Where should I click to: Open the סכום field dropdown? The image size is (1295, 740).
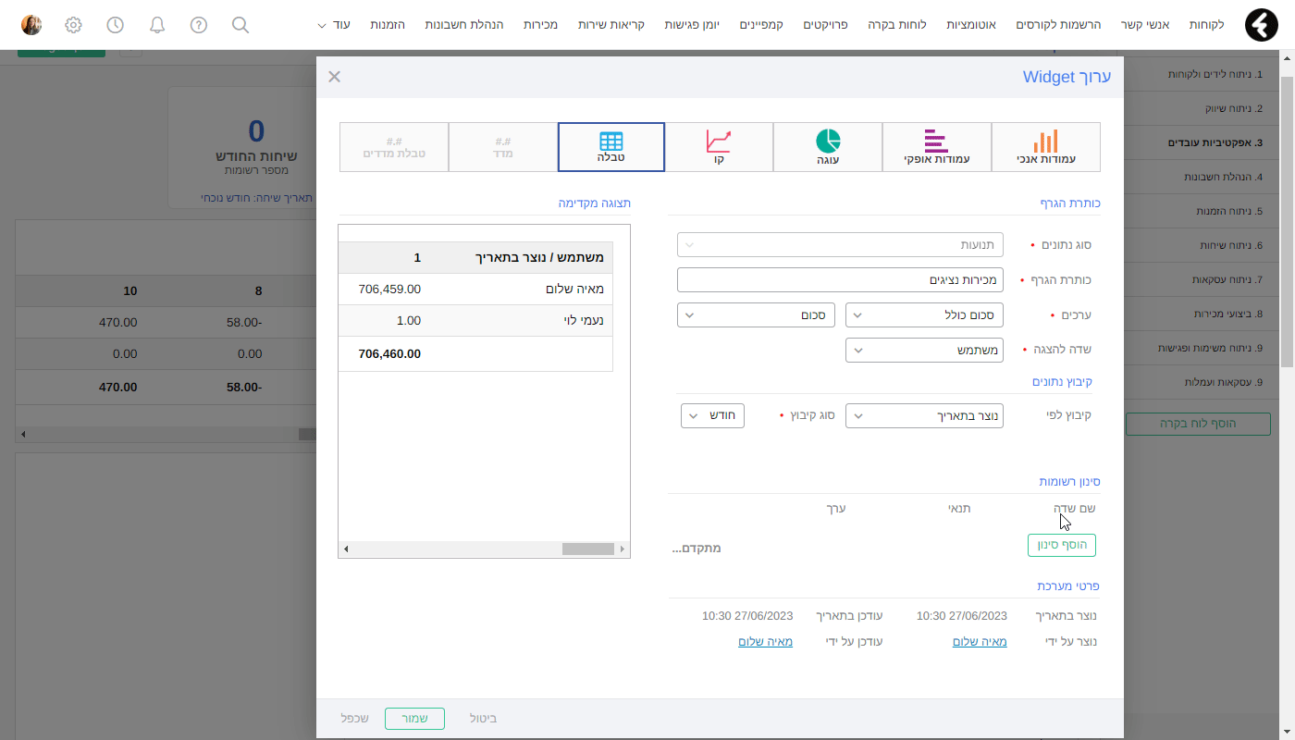pos(756,315)
